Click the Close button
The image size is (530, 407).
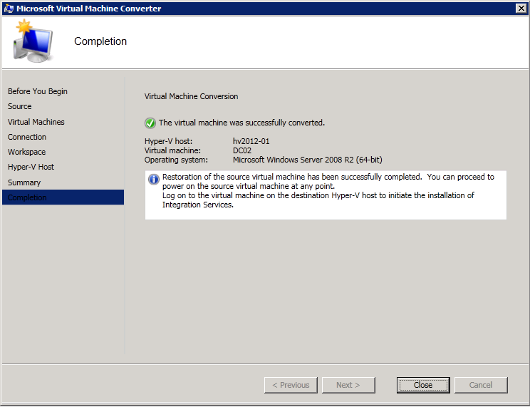point(423,385)
